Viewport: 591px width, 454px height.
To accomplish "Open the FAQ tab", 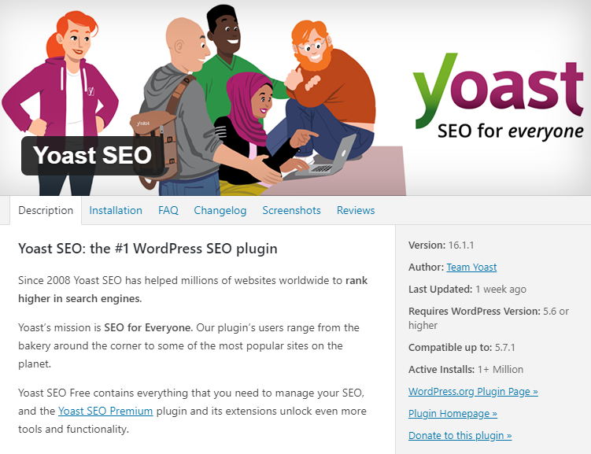I will (168, 210).
